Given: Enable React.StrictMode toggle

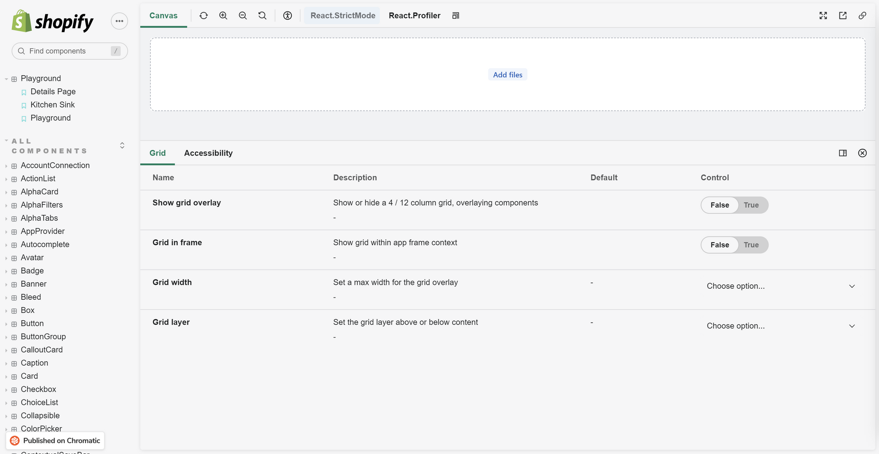Looking at the screenshot, I should (x=342, y=15).
